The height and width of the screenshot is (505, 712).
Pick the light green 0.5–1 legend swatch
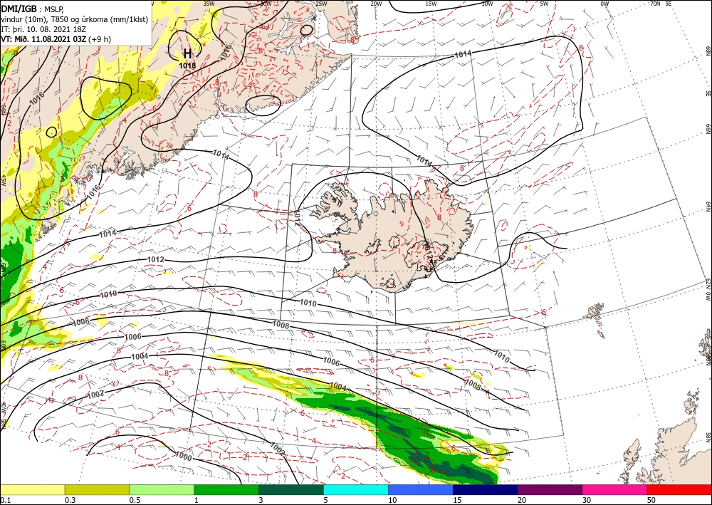coord(162,489)
